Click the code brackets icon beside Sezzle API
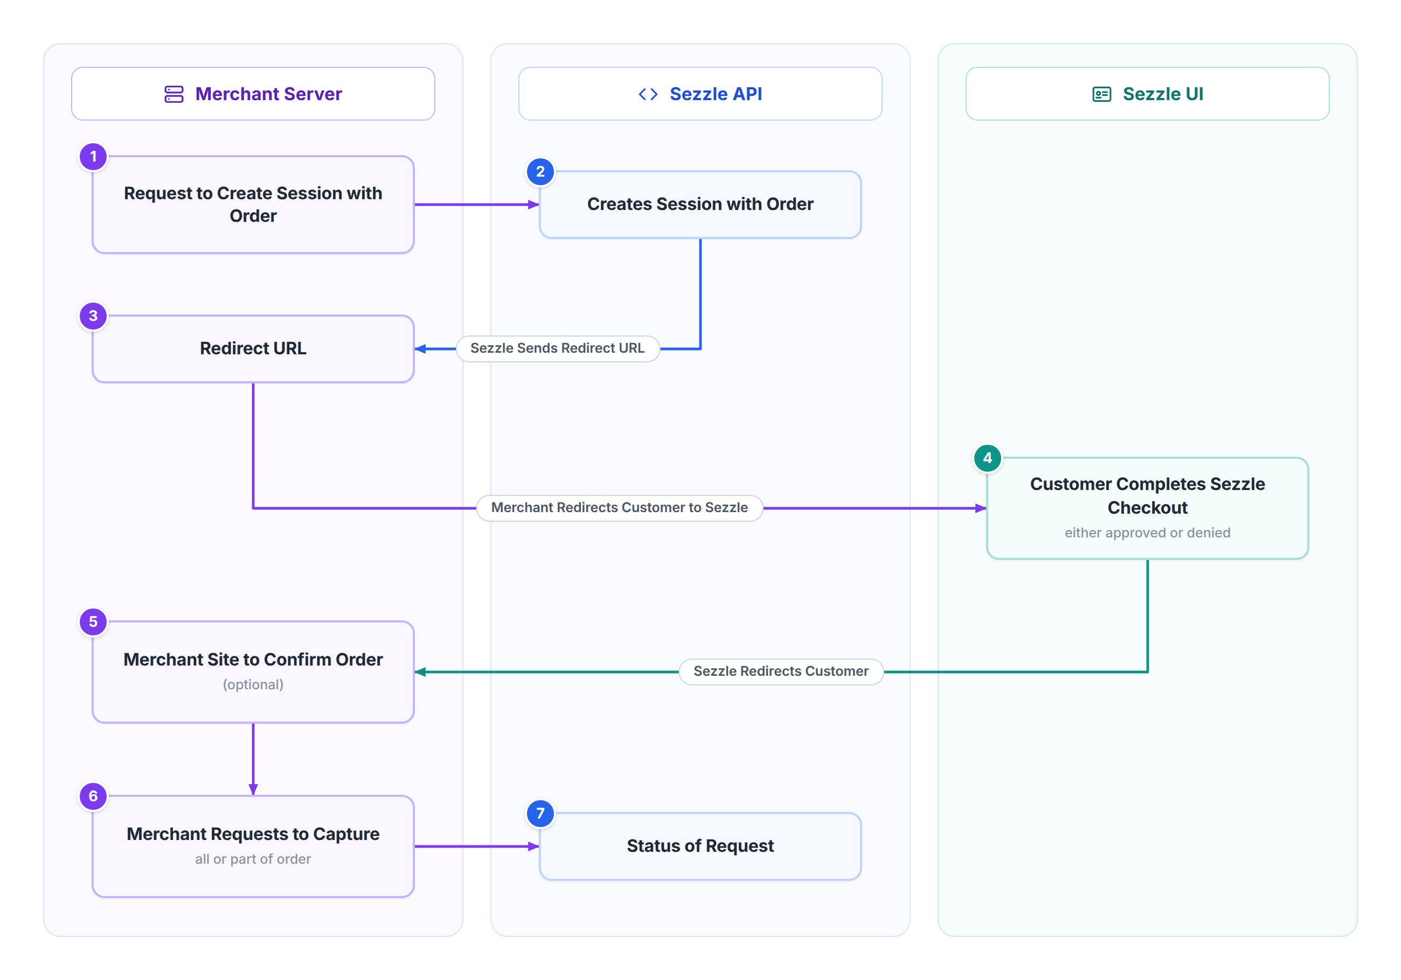The width and height of the screenshot is (1401, 980). point(648,94)
